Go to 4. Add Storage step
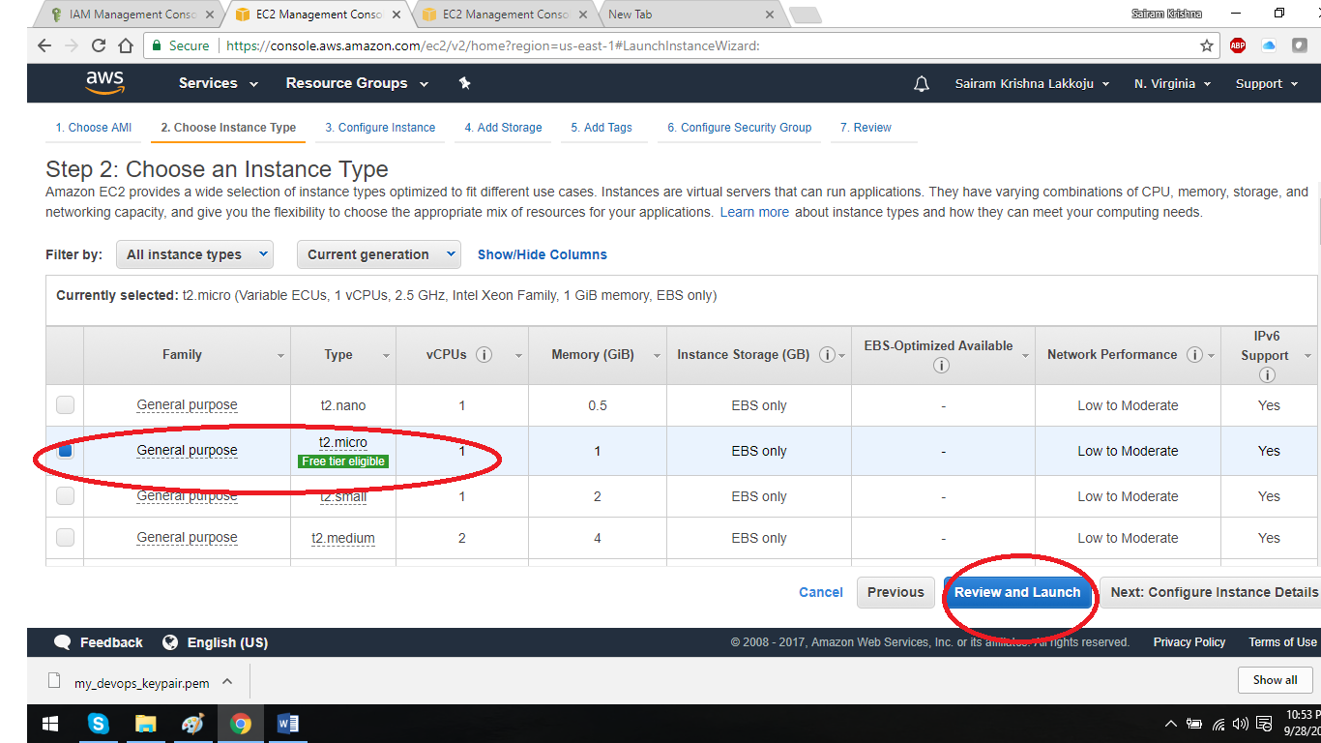 point(503,128)
